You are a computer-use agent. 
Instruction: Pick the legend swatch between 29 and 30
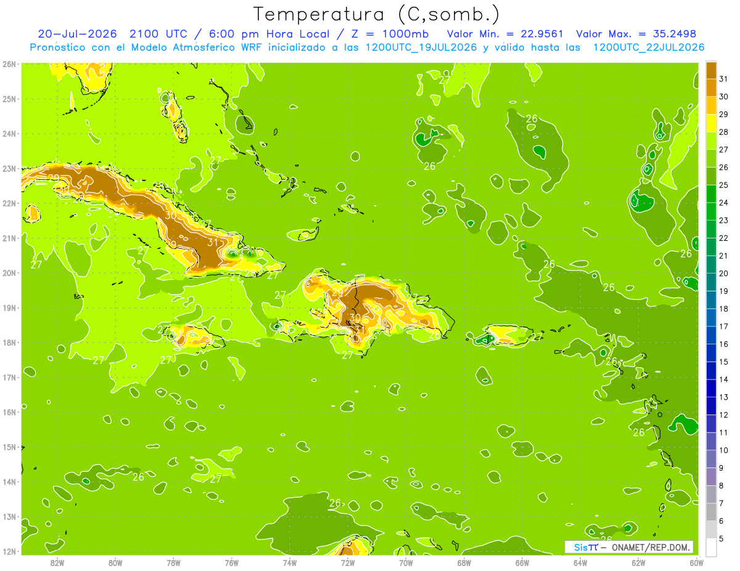coord(711,105)
